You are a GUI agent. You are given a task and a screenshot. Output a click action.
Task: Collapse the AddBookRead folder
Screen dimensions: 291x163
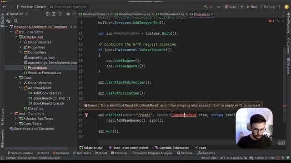point(20,88)
